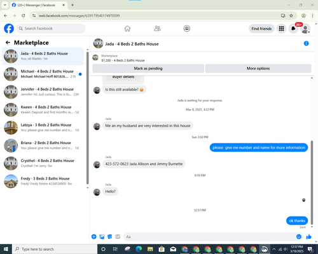Go back using the Marketplace arrow
The width and height of the screenshot is (318, 254).
[8, 43]
